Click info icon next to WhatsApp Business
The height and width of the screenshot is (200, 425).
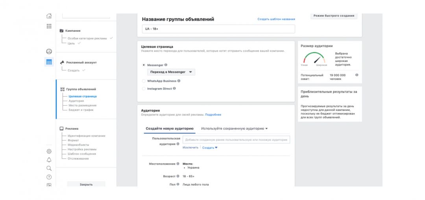(179, 81)
